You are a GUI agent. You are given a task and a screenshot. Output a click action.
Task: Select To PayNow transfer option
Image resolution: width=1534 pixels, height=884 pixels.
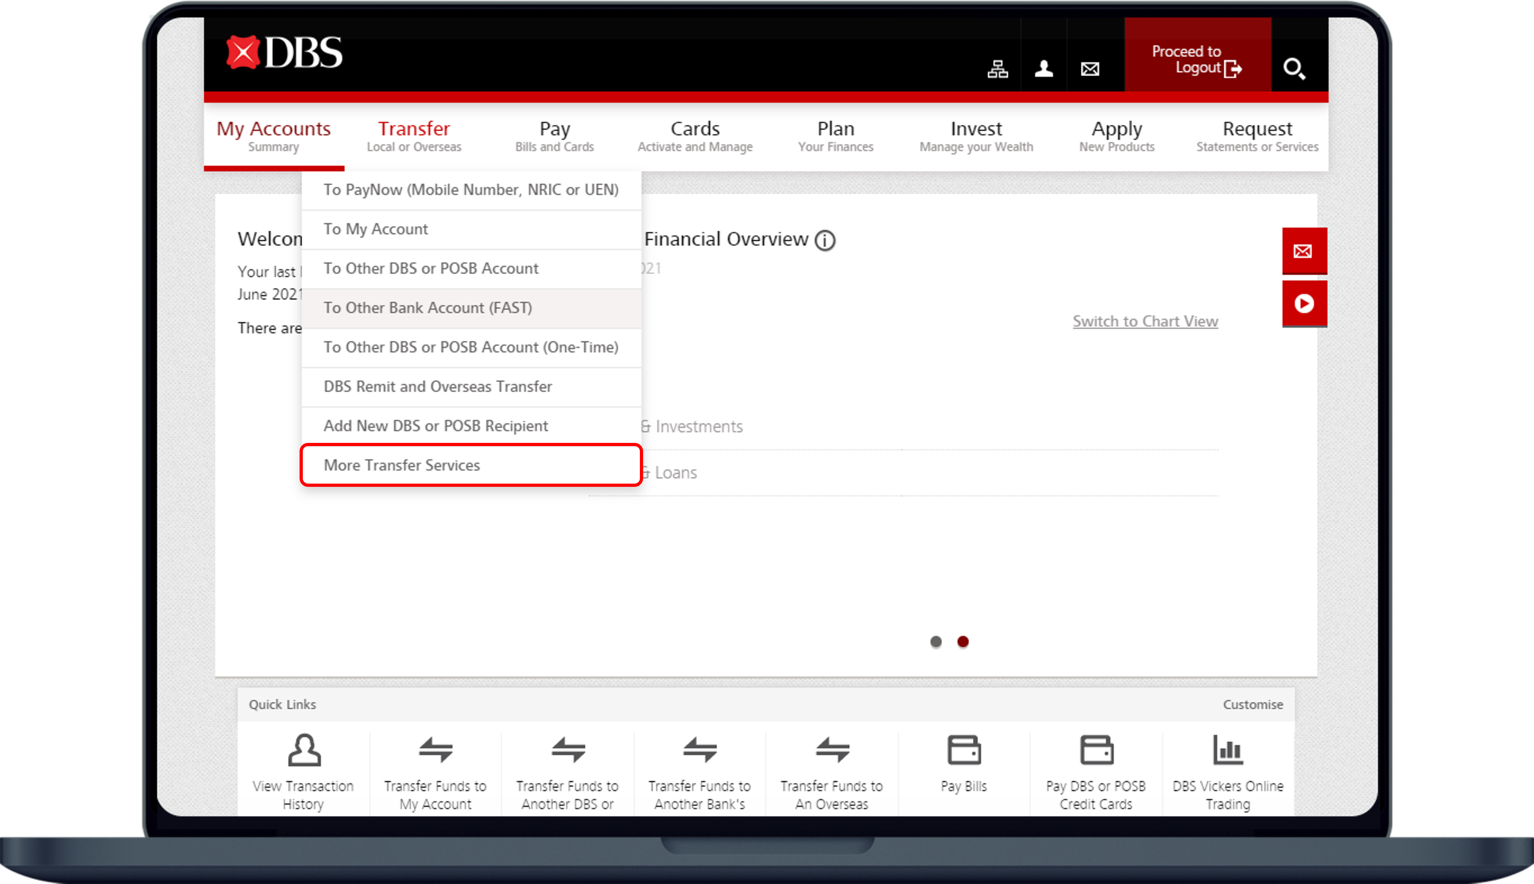pyautogui.click(x=471, y=190)
